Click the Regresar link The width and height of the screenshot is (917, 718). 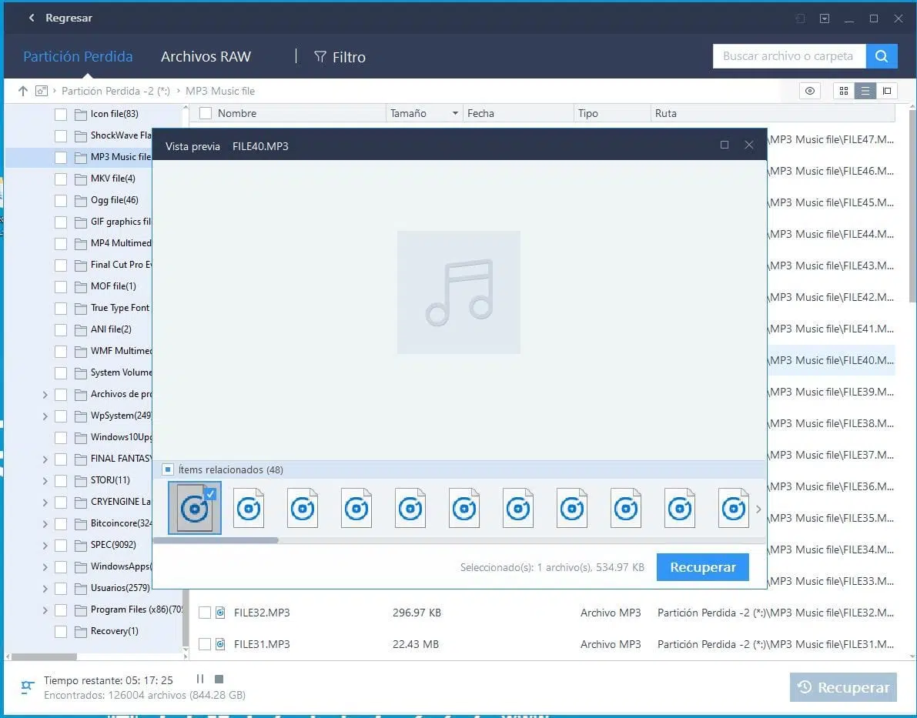(x=69, y=18)
